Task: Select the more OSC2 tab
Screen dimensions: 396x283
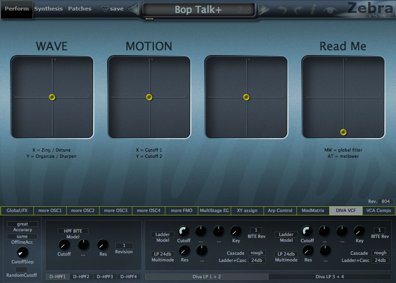Action: coord(83,211)
